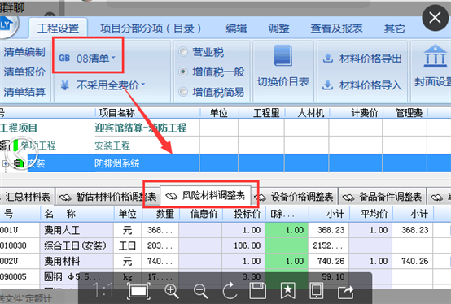Click the star bookmark viewer icon
Screen dimensions: 451x304
tap(287, 291)
